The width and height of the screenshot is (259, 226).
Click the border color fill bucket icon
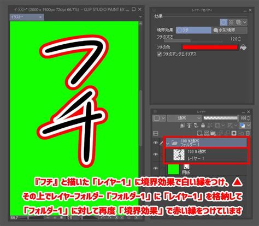click(x=243, y=47)
